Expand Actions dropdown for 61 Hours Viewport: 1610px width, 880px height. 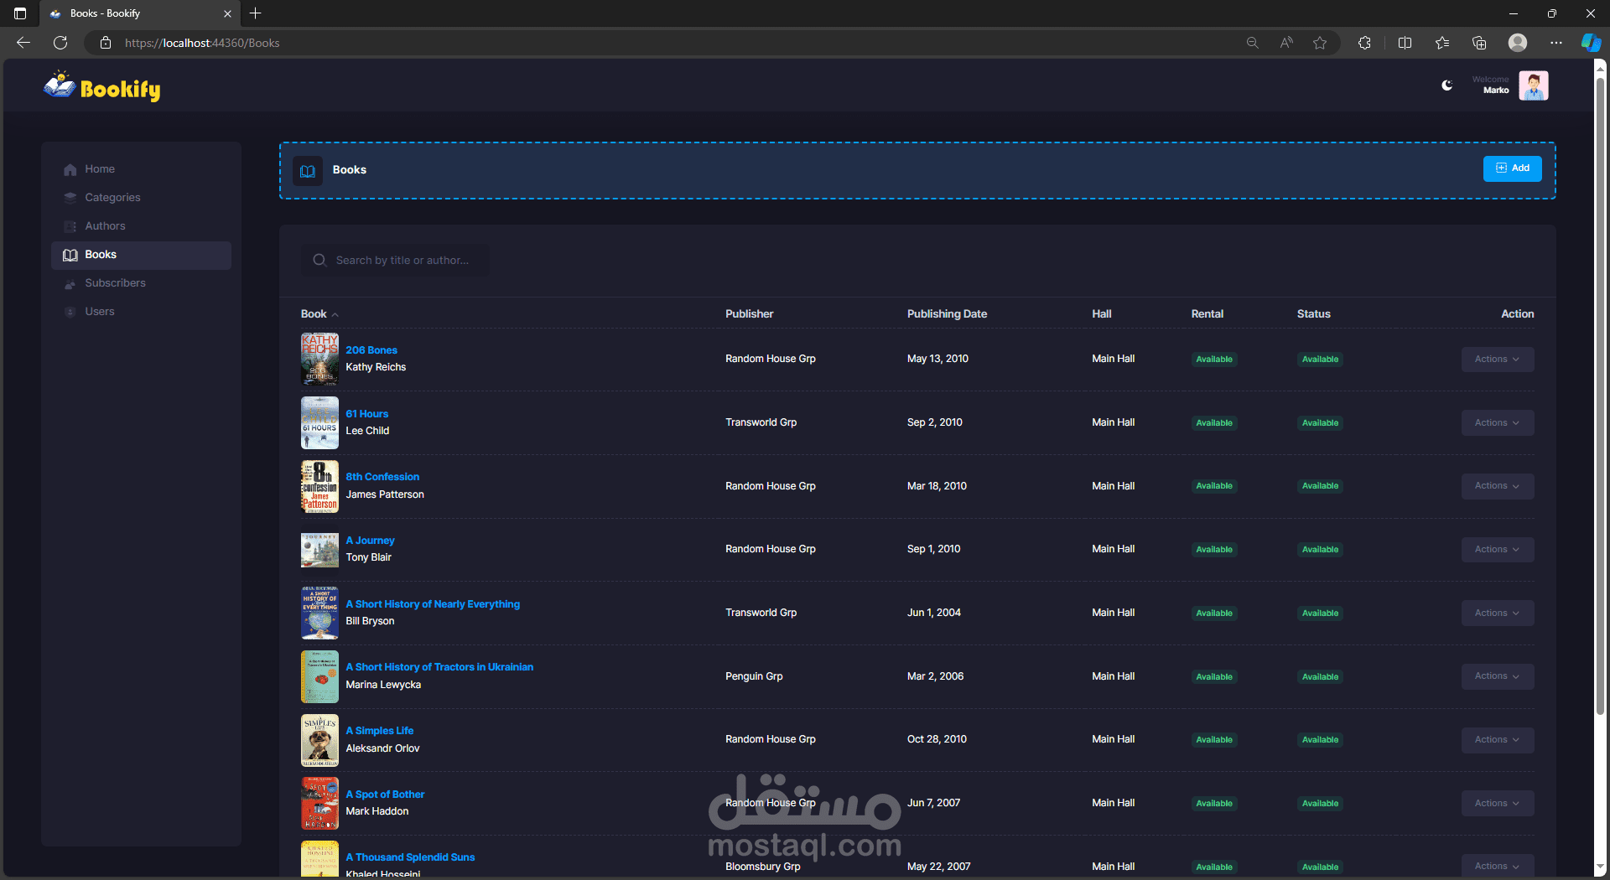(x=1498, y=423)
